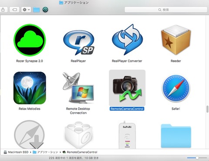Viewport: 209px width, 161px height.
Task: Click the blue folder toolbar icon
Action: click(x=36, y=10)
